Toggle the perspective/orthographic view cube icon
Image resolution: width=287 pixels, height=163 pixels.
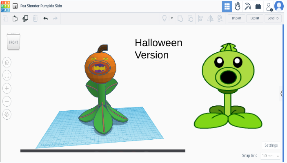pyautogui.click(x=7, y=114)
